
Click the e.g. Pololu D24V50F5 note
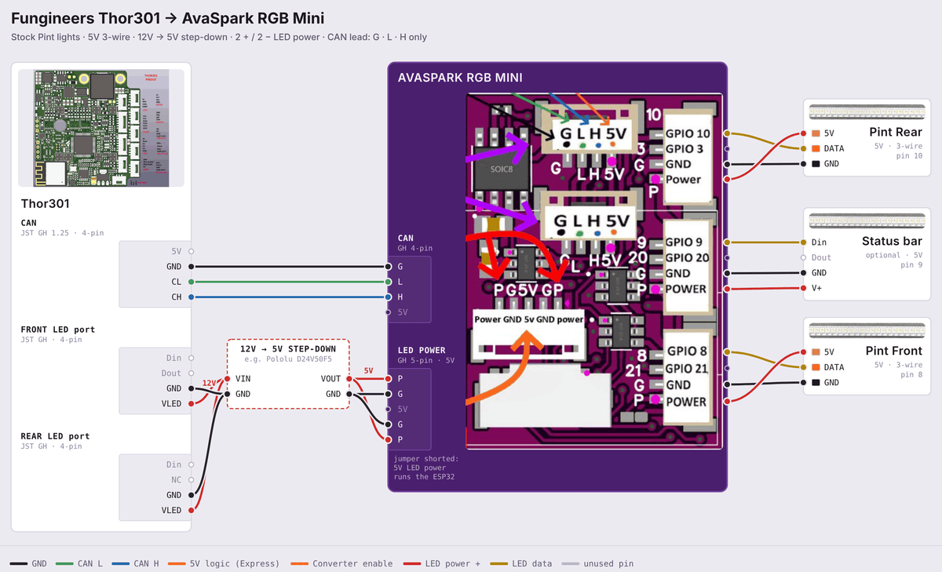point(288,359)
